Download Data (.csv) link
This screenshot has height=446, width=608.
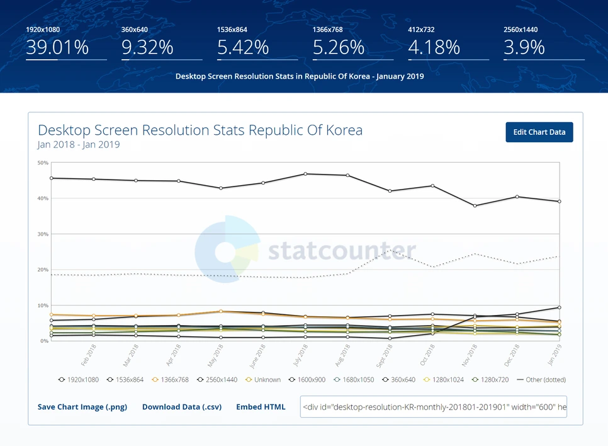pos(182,407)
